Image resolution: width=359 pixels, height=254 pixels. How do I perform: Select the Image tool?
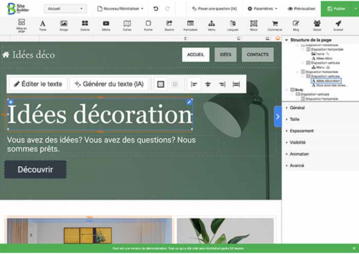[64, 26]
